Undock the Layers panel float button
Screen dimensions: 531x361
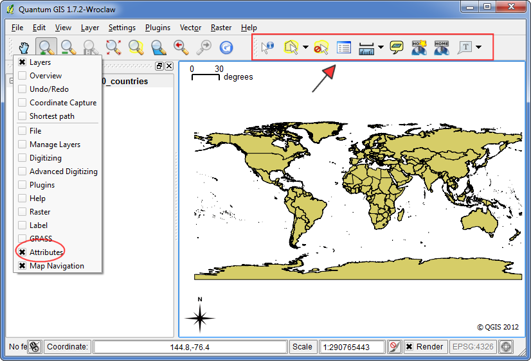(159, 66)
